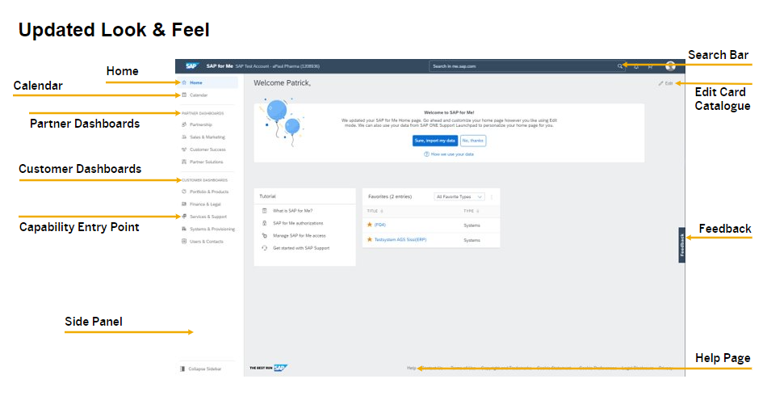Viewport: 767px width, 396px height.
Task: Click the No, thanks button
Action: [473, 140]
